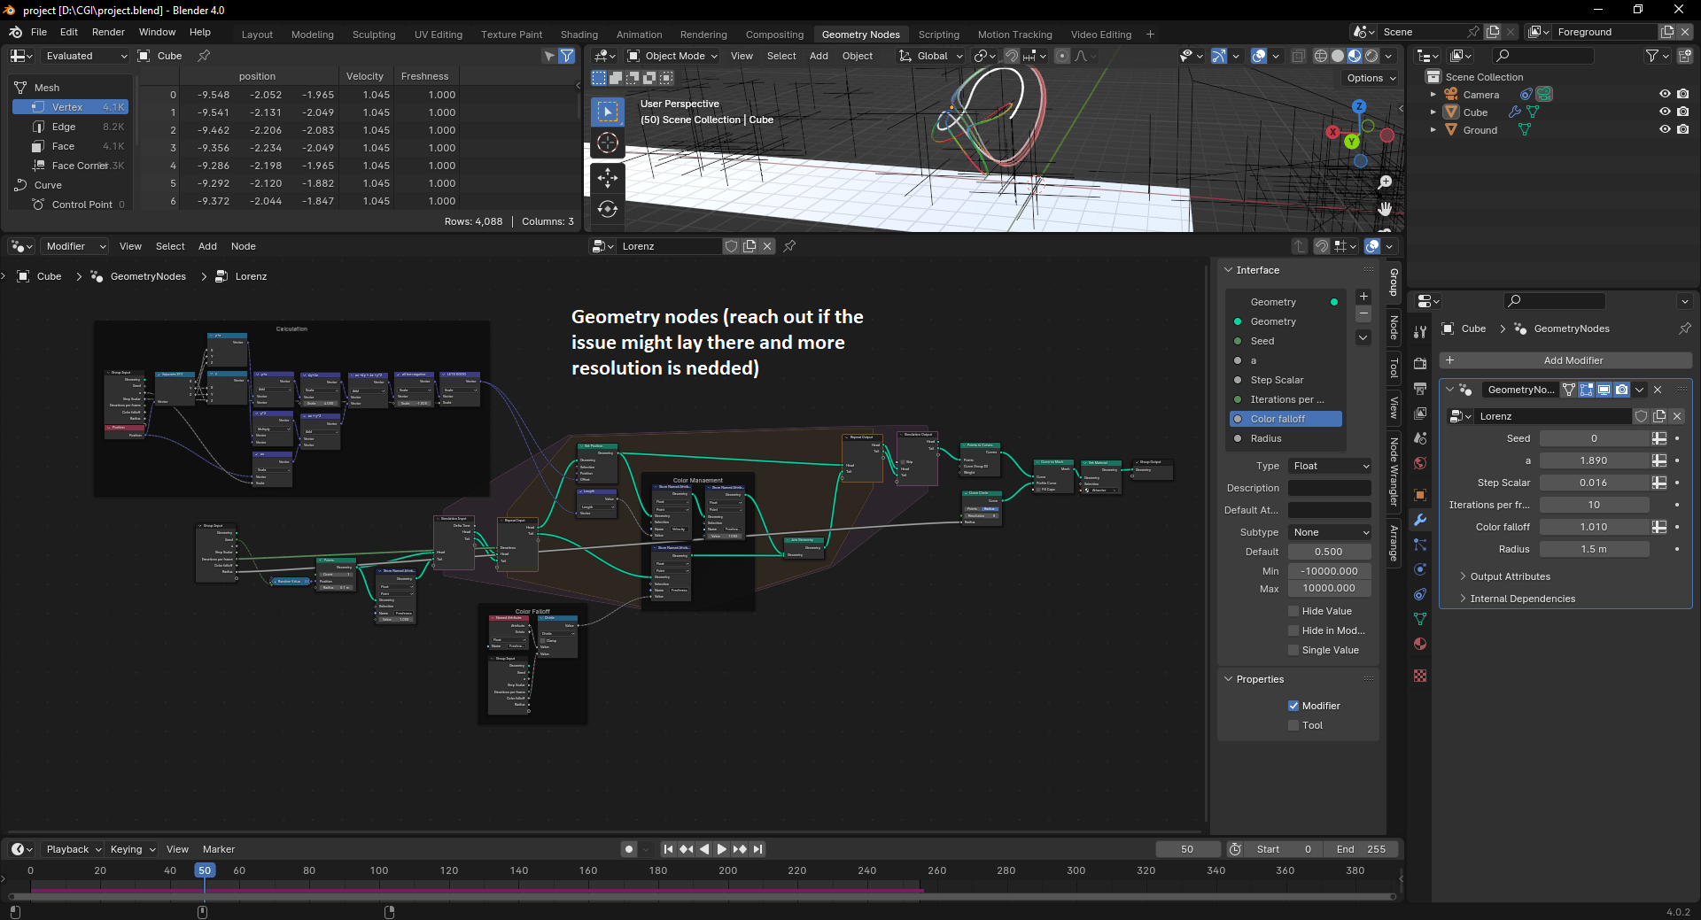
Task: Go to the parent node tree
Action: [1300, 246]
